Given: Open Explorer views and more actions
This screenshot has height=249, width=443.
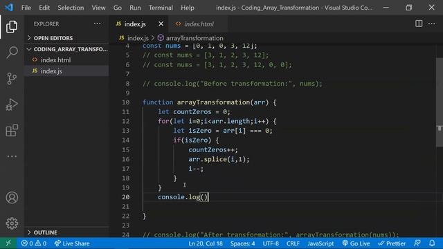Looking at the screenshot, I should (97, 24).
